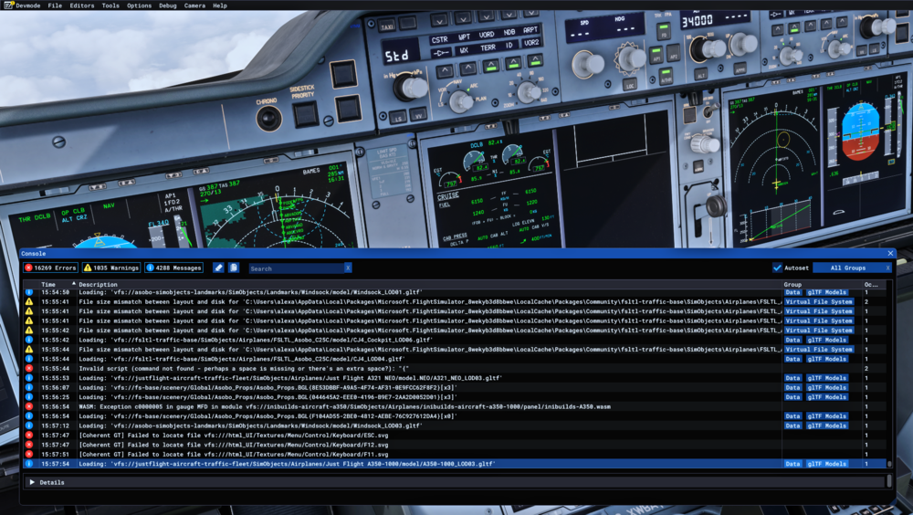Click the virtual file system tag in the top log row

(818, 301)
